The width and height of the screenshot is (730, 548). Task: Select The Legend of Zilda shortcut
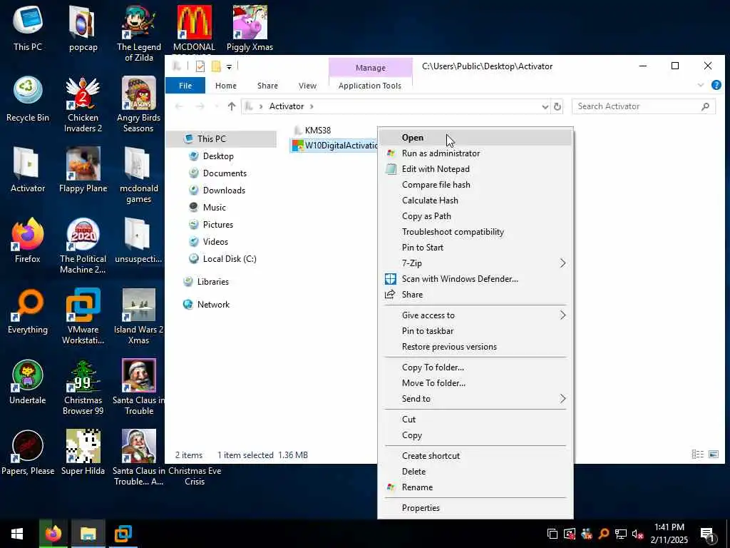pyautogui.click(x=139, y=34)
